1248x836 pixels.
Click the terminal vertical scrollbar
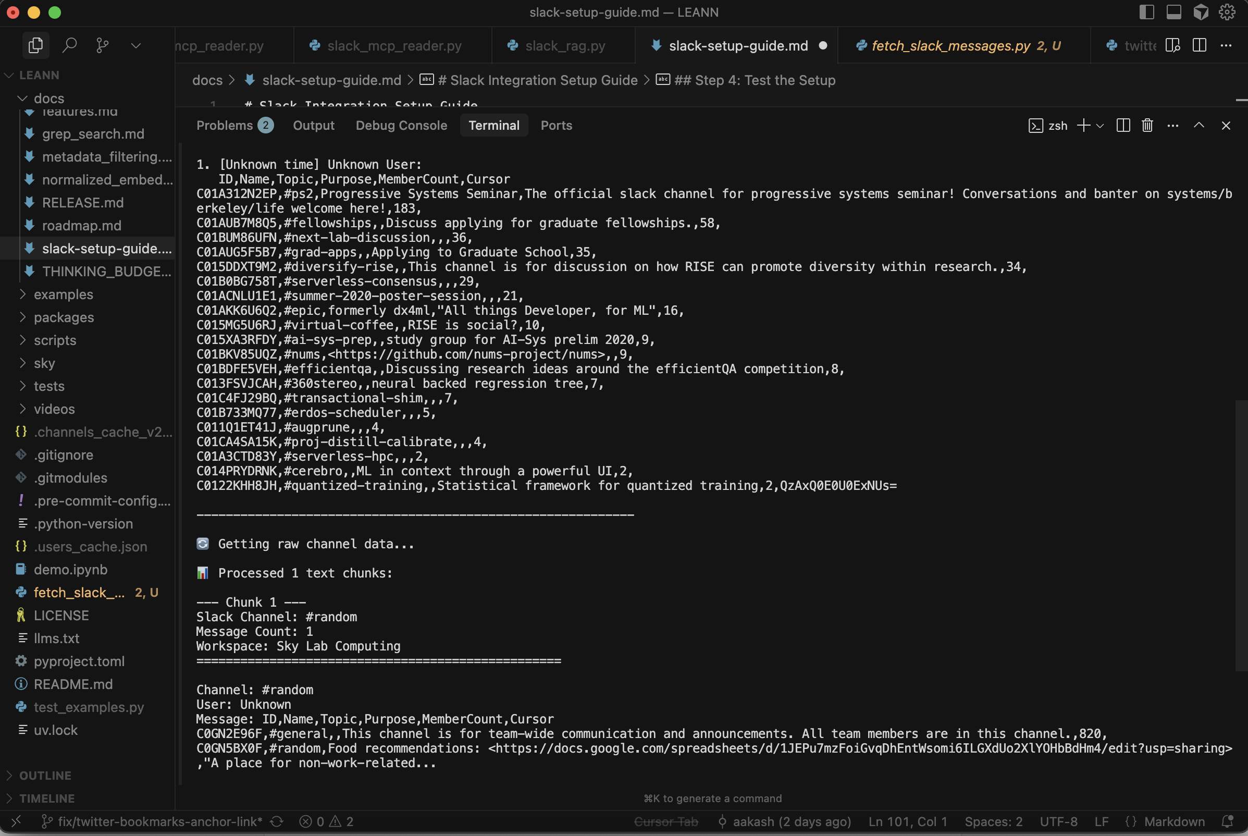tap(1241, 533)
